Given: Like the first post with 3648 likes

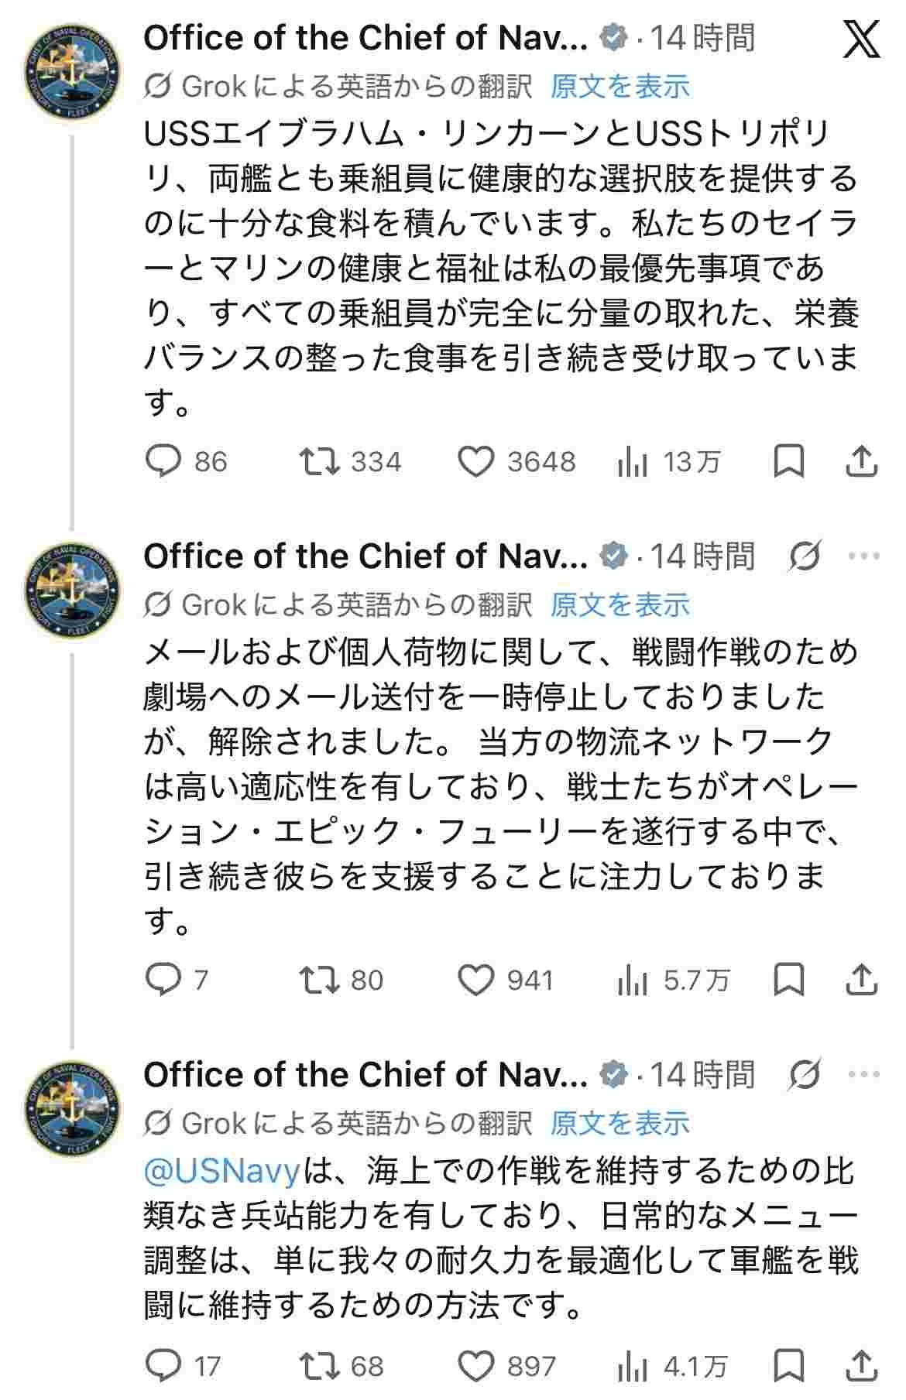Looking at the screenshot, I should 475,461.
